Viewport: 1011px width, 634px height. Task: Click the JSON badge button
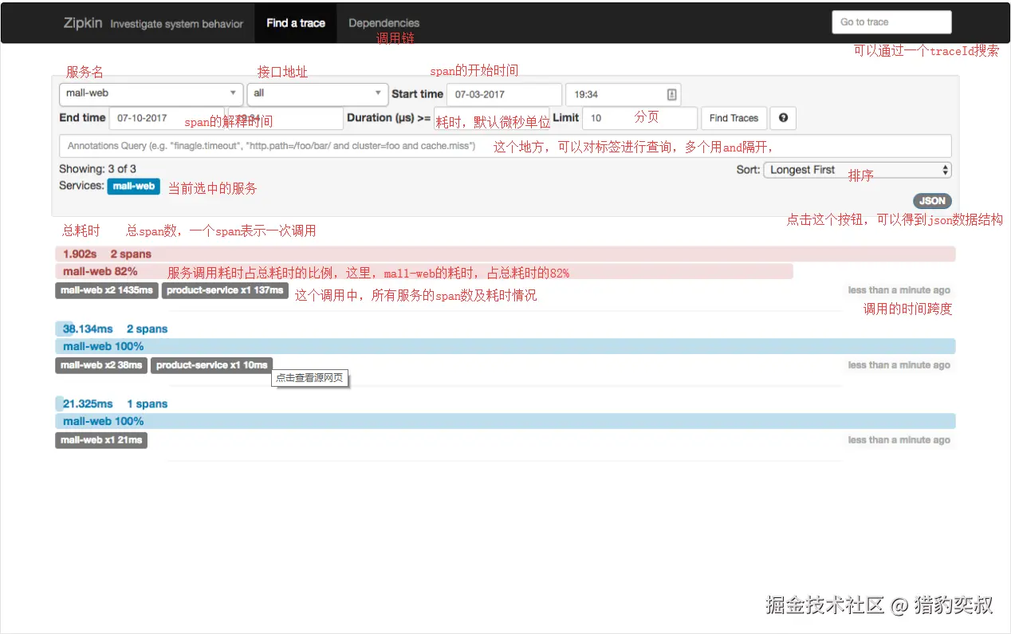click(x=932, y=201)
